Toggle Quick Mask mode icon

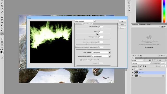pyautogui.click(x=2, y=56)
